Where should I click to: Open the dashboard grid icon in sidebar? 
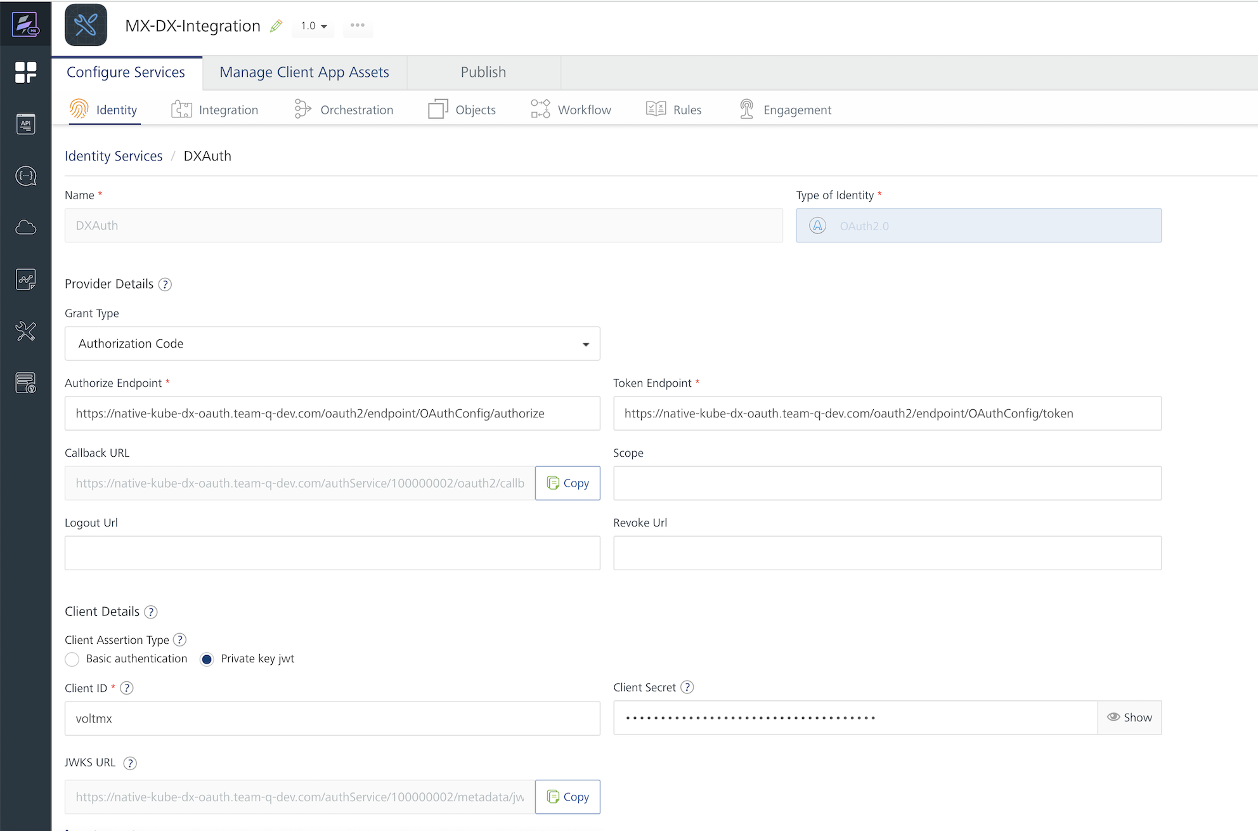pos(25,72)
